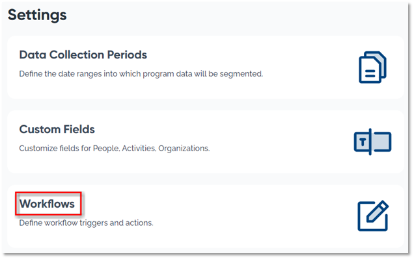Click the Workflows edit pencil icon

coord(373,216)
